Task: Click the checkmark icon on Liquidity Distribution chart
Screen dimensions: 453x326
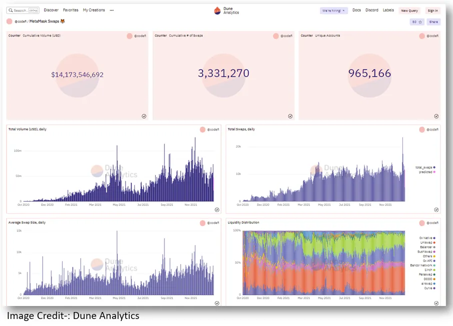Action: coord(436,303)
